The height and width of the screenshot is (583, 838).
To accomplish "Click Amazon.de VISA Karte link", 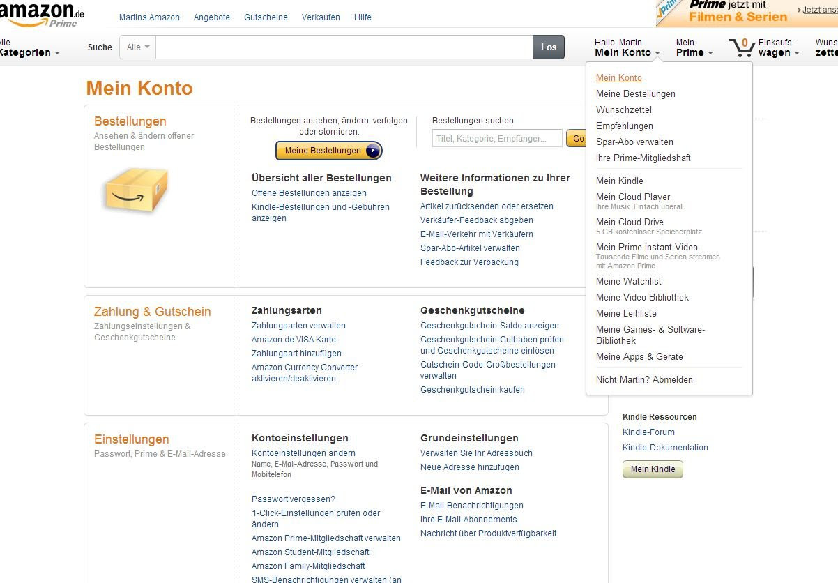I will click(294, 340).
